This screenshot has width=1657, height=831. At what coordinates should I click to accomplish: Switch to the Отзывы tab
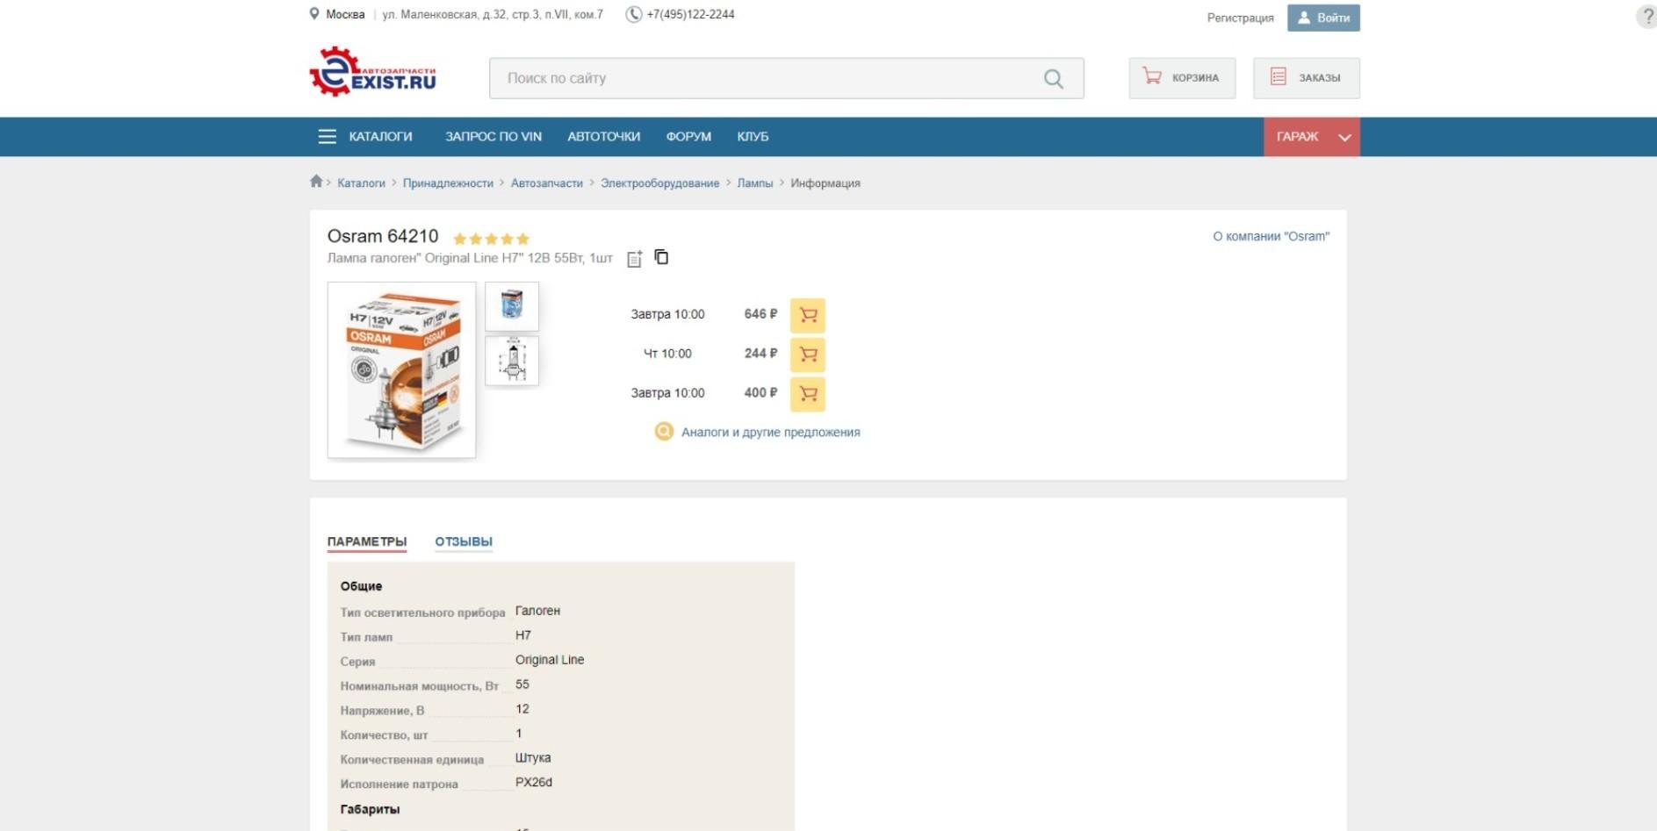(x=464, y=541)
